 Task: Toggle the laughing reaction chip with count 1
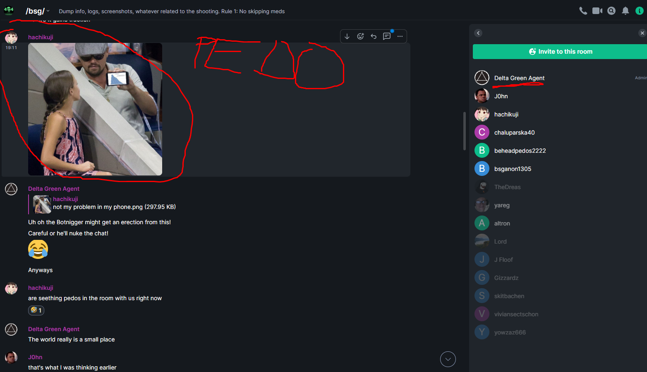click(36, 310)
